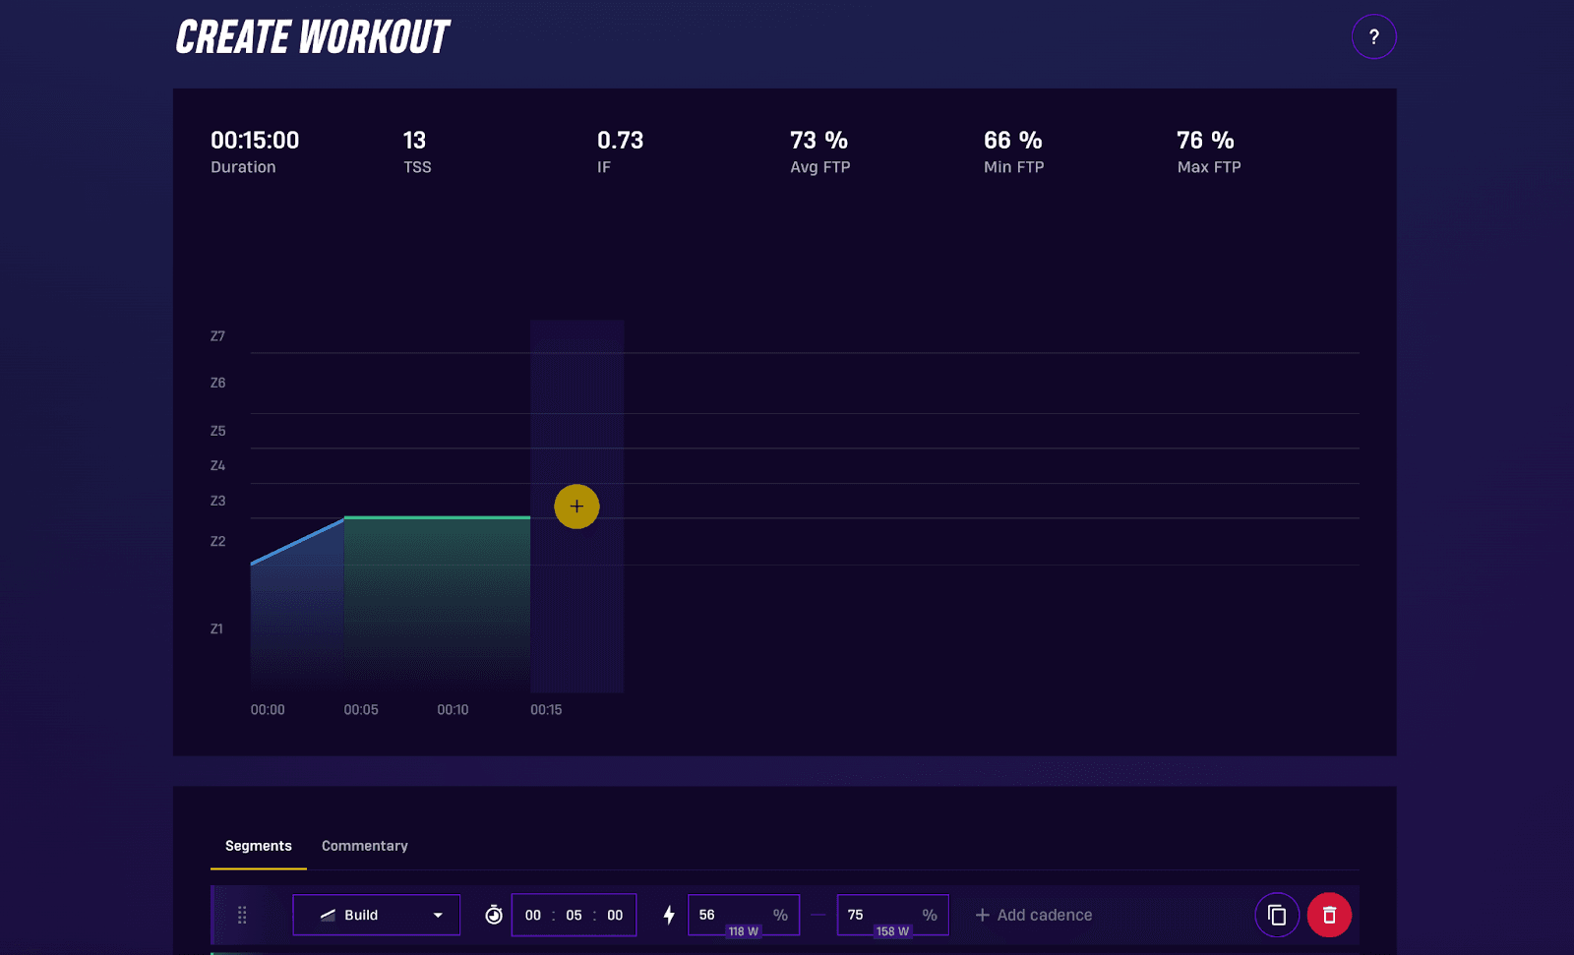Click the ramp icon beside Build
The image size is (1574, 955).
(x=328, y=915)
